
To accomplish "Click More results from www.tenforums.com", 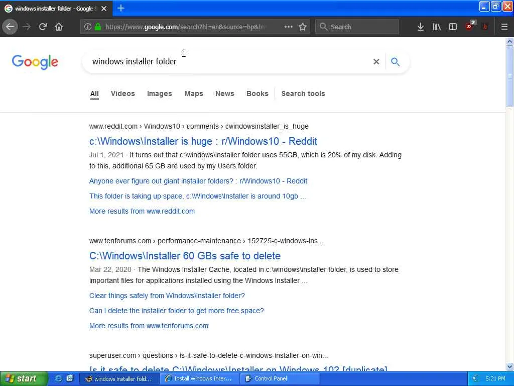I will click(149, 326).
